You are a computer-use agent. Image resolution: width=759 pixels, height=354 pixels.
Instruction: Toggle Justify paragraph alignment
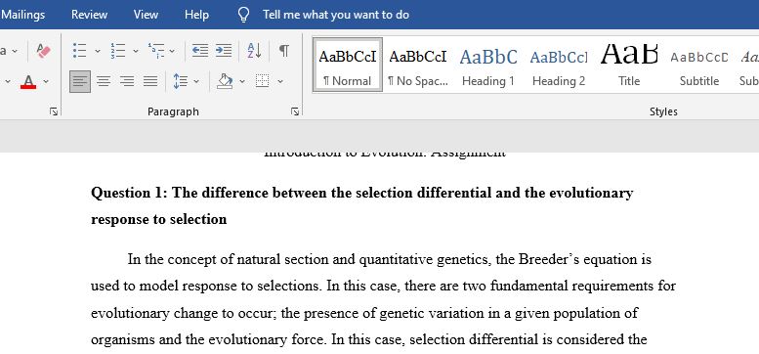click(150, 81)
